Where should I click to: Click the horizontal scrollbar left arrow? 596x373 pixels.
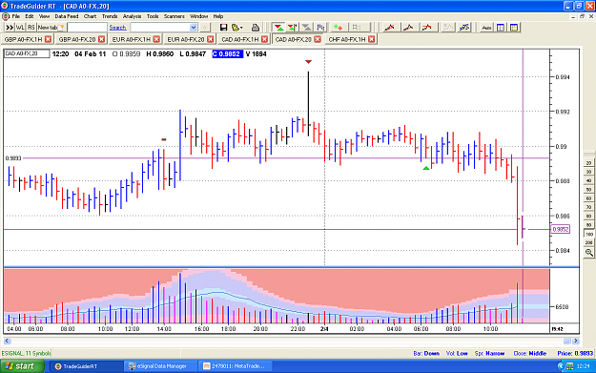click(x=7, y=342)
